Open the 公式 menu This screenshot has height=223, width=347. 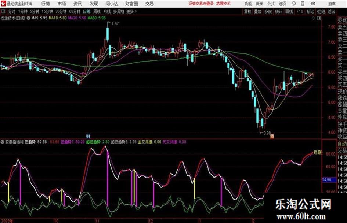tap(271, 4)
